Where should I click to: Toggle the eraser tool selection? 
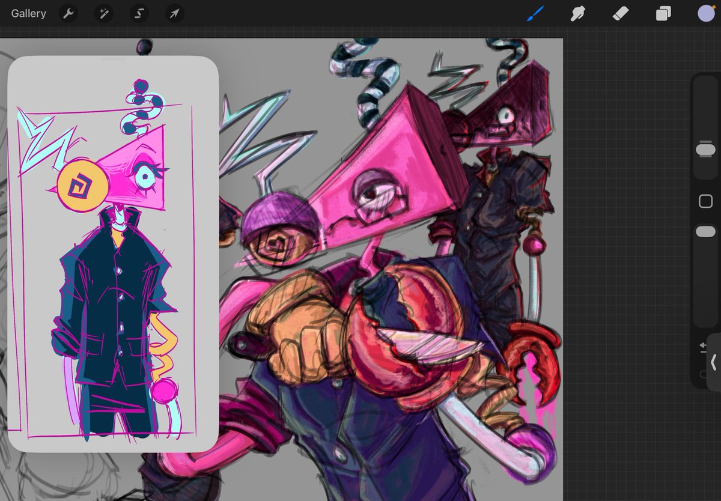620,13
